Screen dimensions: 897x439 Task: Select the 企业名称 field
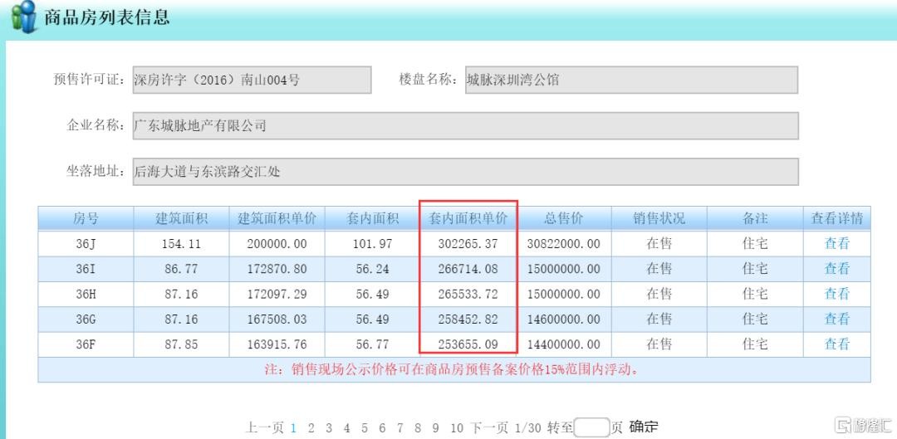pyautogui.click(x=464, y=126)
